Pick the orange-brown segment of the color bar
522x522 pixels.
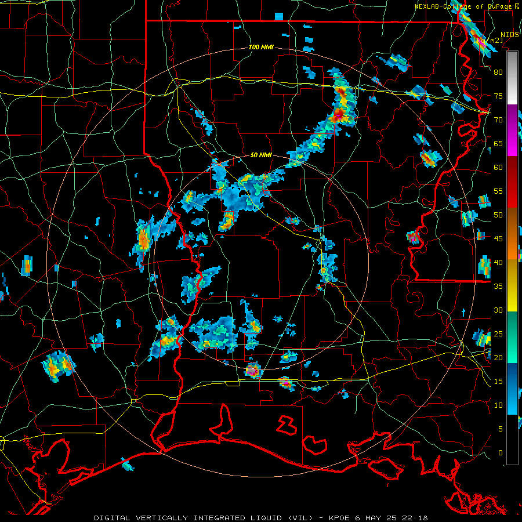(x=513, y=234)
